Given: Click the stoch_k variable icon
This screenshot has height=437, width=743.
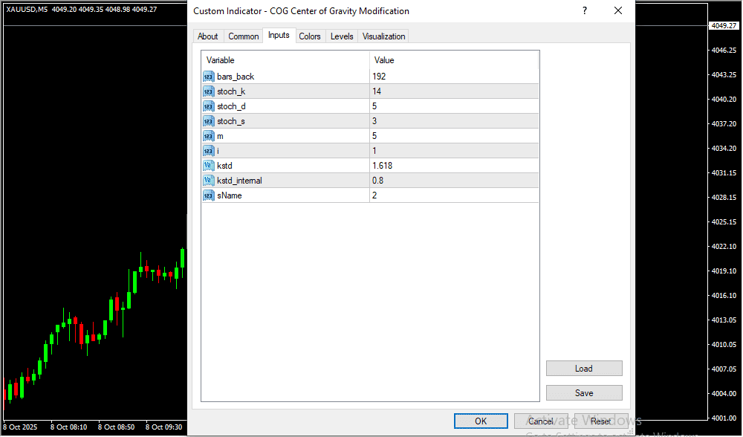Looking at the screenshot, I should (208, 91).
